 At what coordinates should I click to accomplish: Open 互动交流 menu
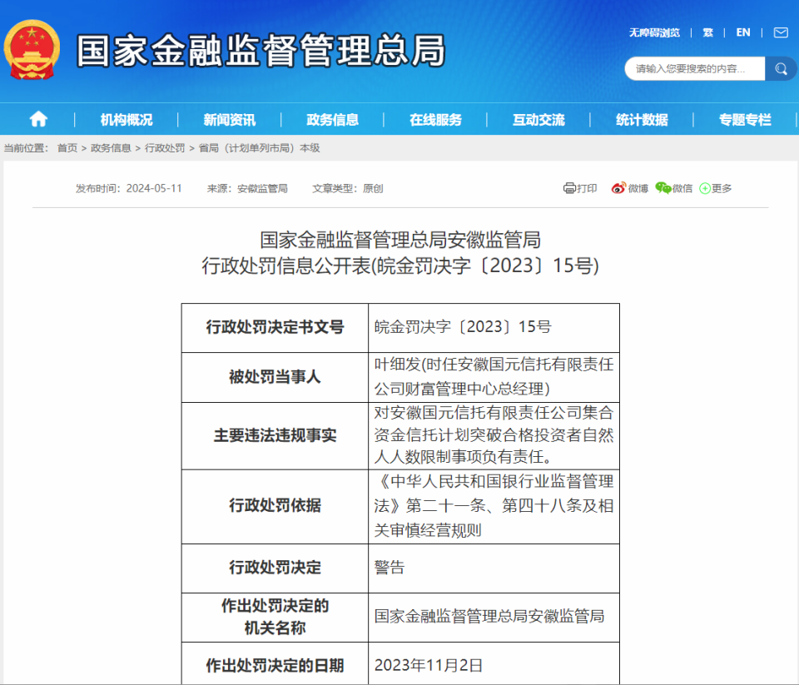tap(538, 120)
